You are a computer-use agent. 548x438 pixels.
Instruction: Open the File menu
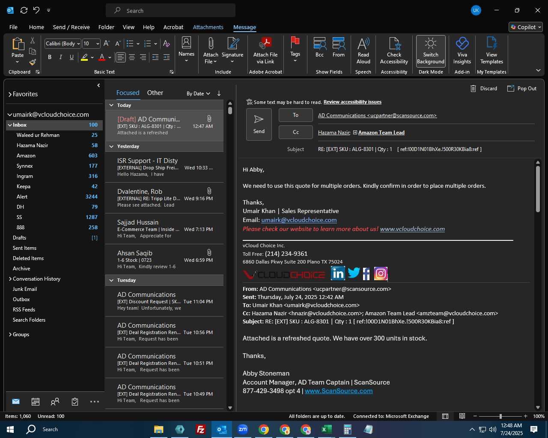coord(13,27)
